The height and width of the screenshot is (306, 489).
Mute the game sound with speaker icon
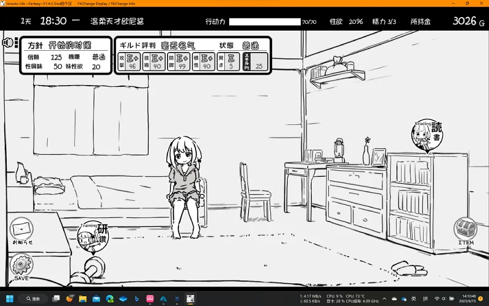(7, 42)
